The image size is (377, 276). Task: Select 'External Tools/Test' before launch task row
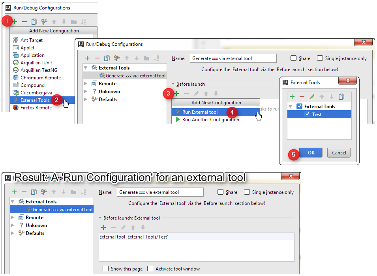(197, 237)
